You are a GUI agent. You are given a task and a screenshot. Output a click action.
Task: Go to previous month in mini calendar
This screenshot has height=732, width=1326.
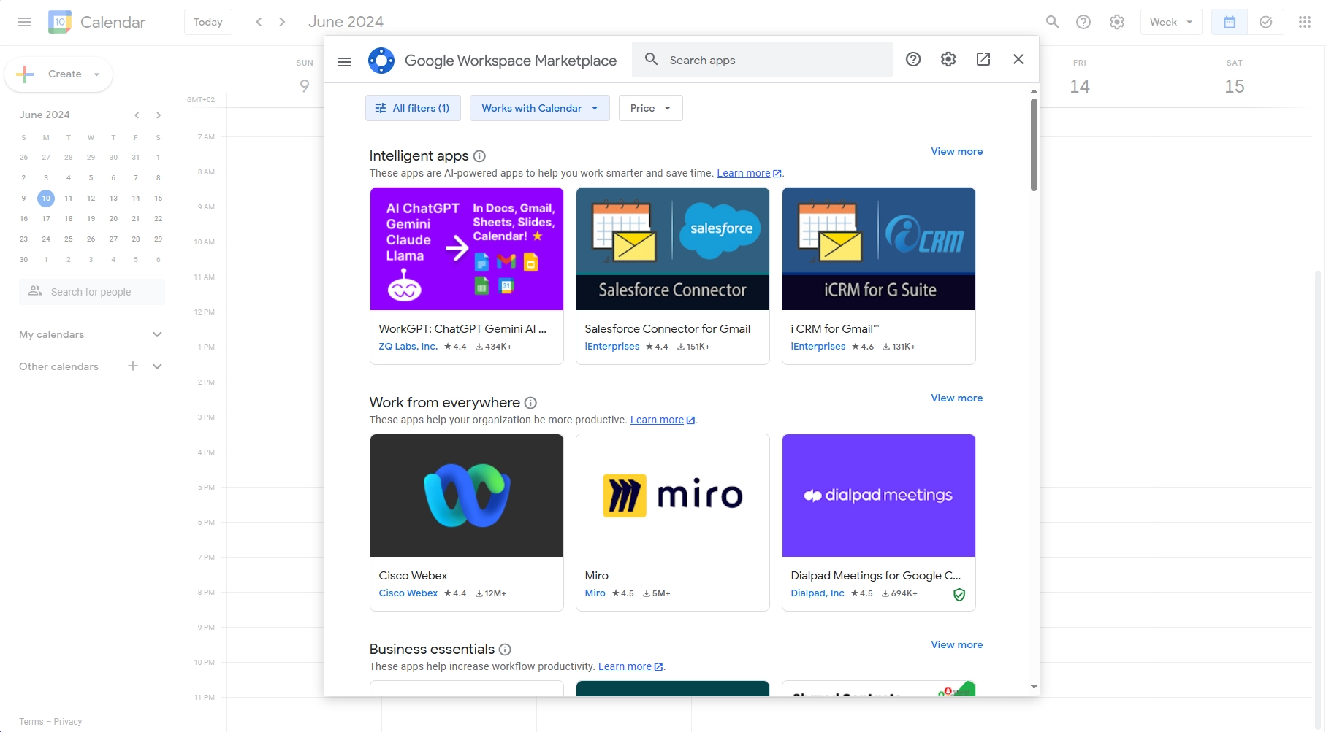(x=137, y=115)
